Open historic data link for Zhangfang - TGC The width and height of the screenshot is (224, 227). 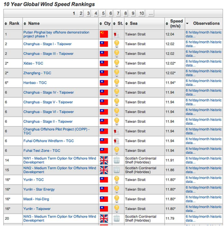(203, 73)
